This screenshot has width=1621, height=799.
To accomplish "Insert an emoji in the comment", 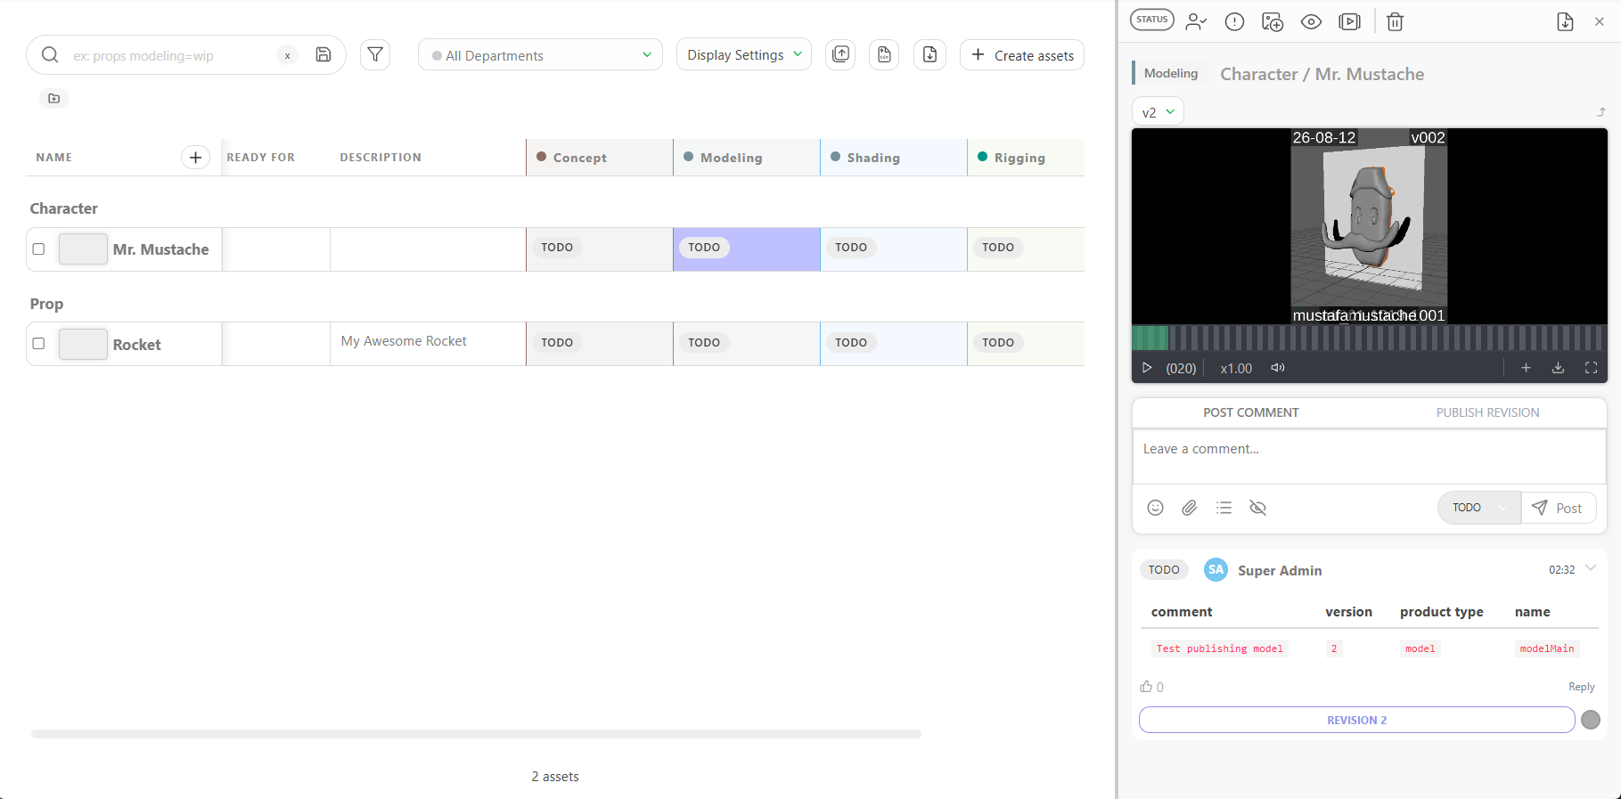I will (x=1155, y=508).
